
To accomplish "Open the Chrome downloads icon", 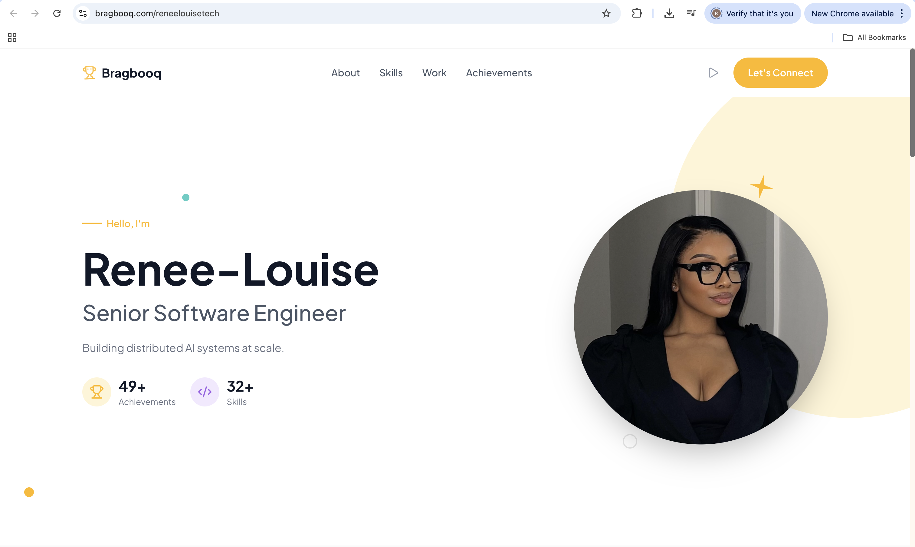I will tap(669, 14).
